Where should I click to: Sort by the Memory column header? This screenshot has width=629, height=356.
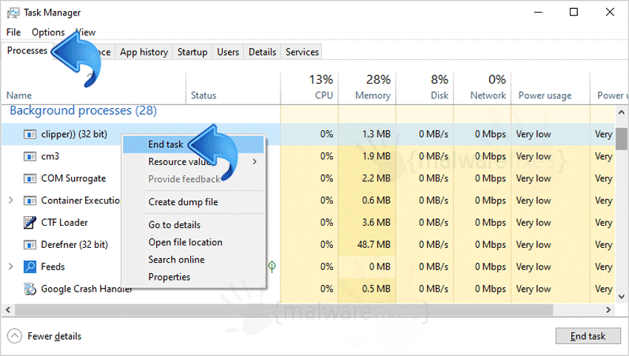(367, 88)
